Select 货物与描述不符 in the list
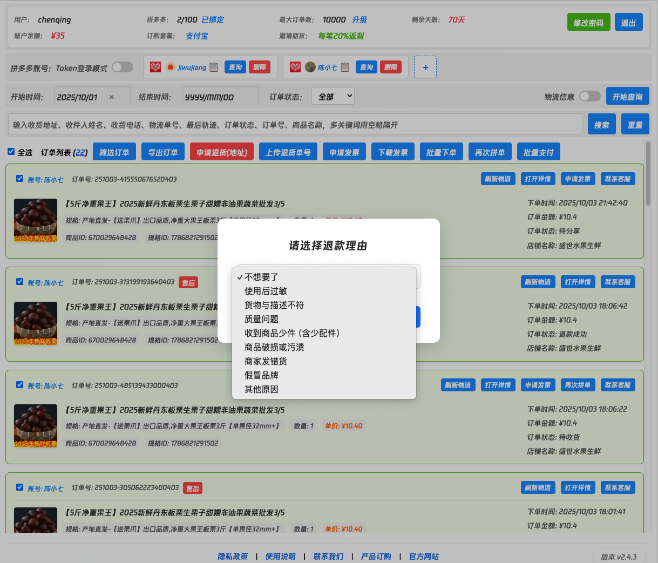Viewport: 658px width, 563px height. coord(274,305)
